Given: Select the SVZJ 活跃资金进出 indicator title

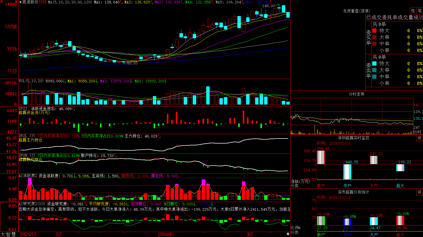Looking at the screenshot, I should pos(38,108).
